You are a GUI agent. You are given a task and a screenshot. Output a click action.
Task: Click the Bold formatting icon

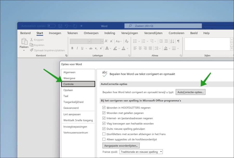pyautogui.click(x=72, y=48)
